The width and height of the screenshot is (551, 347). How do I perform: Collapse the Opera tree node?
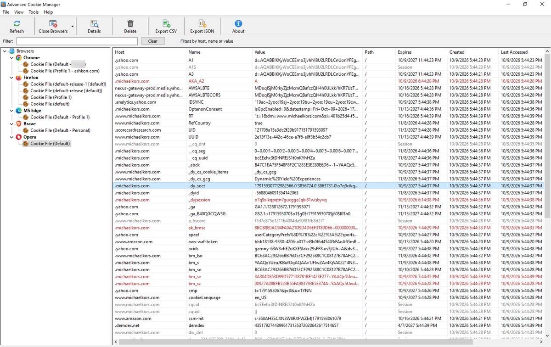point(11,137)
